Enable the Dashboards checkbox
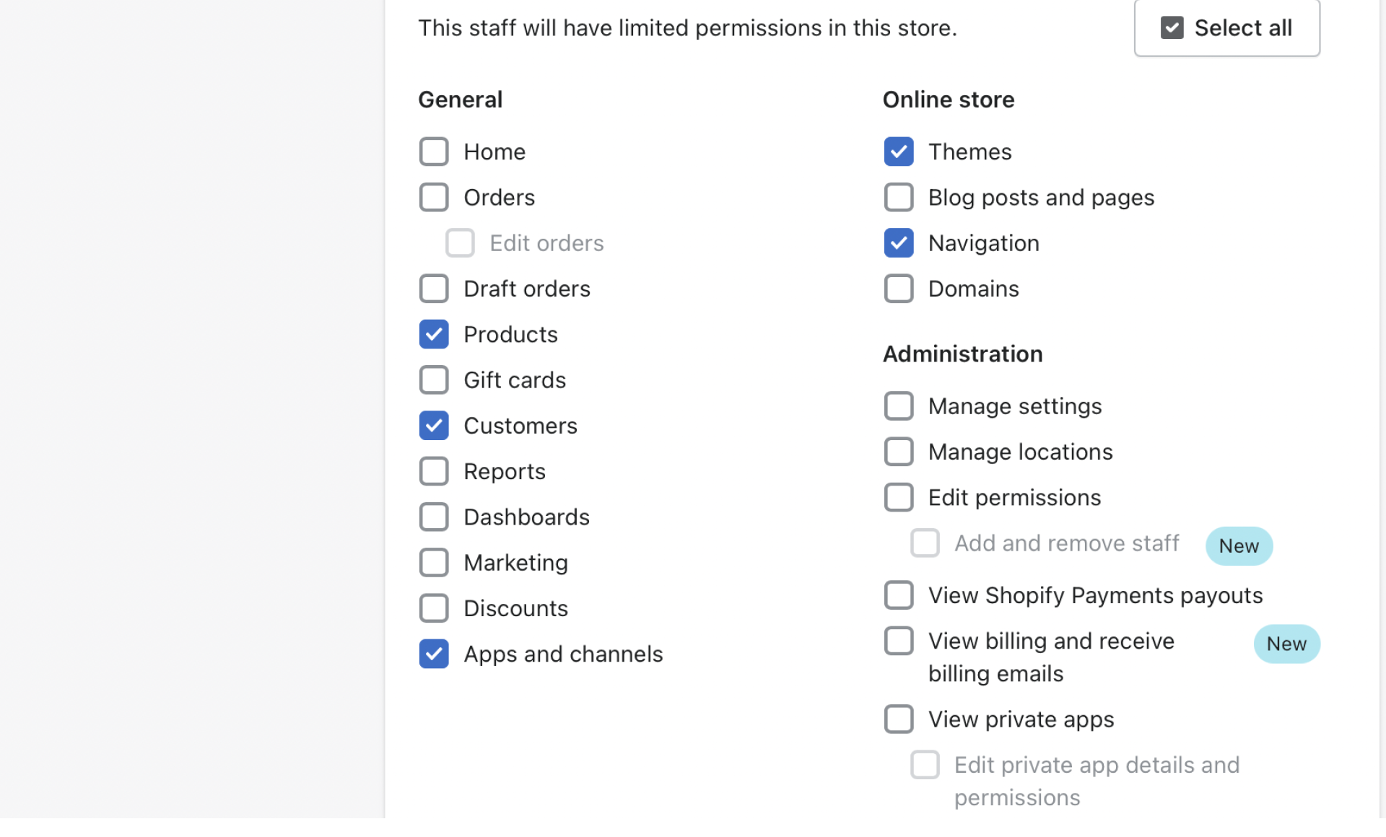 434,517
